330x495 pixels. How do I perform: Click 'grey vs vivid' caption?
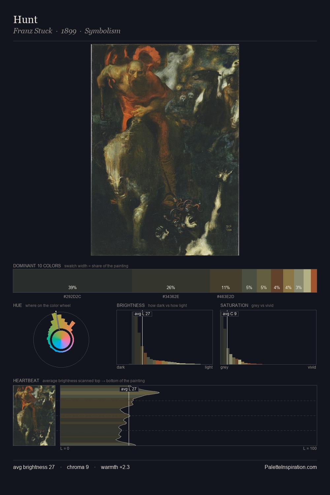[263, 306]
